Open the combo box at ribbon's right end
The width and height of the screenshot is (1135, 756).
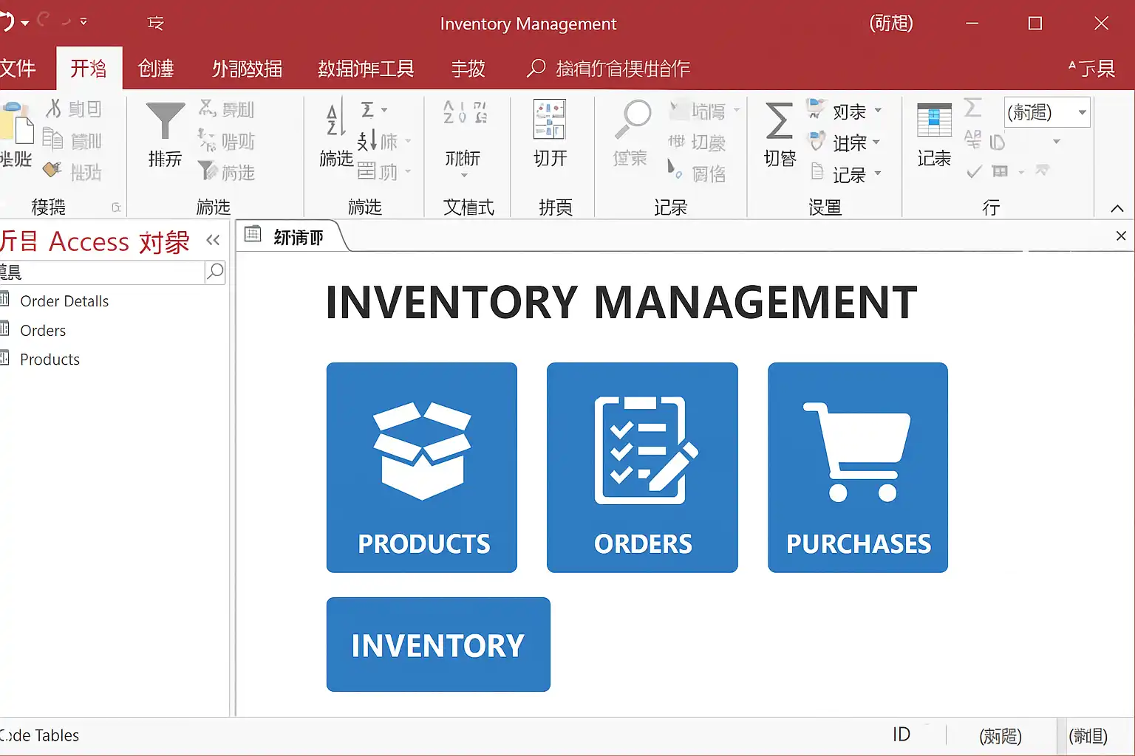[1082, 112]
